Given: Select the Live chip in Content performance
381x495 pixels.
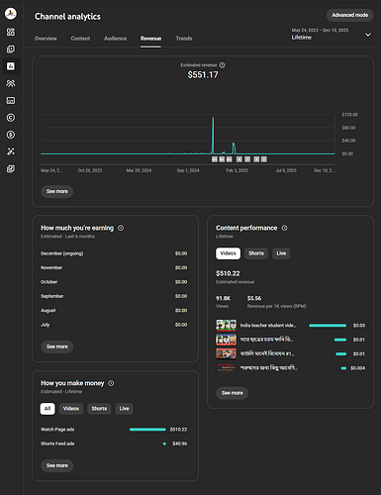Looking at the screenshot, I should [x=281, y=253].
